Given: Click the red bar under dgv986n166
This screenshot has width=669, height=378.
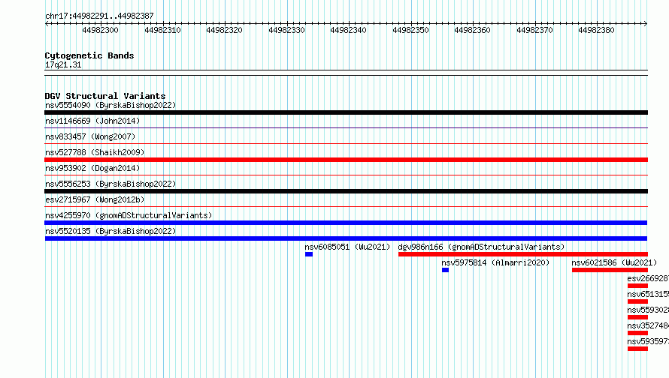Looking at the screenshot, I should (x=523, y=254).
